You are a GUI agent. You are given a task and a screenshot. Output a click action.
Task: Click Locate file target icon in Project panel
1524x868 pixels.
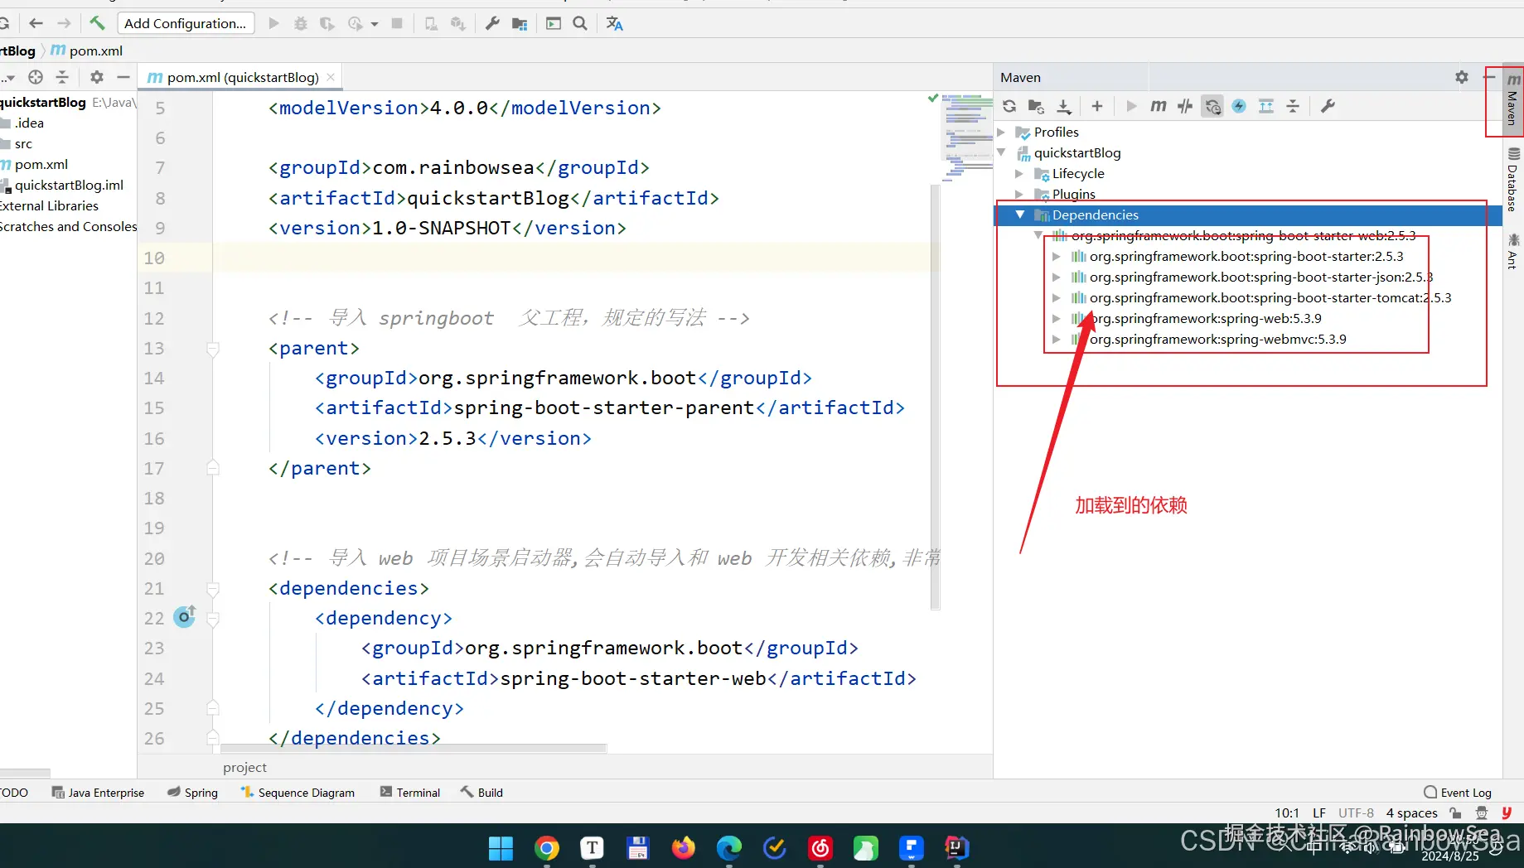pos(36,77)
